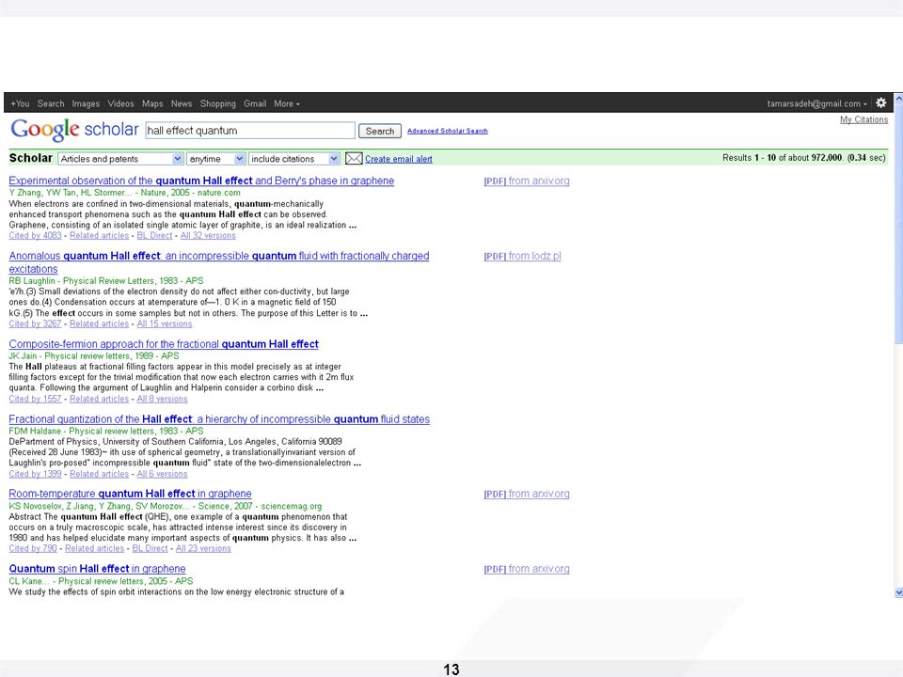Open PDF from lodz.pl link
Viewport: 903px width, 677px height.
(522, 256)
